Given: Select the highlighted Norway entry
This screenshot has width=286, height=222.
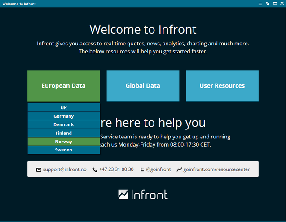Looking at the screenshot, I should pyautogui.click(x=64, y=142).
